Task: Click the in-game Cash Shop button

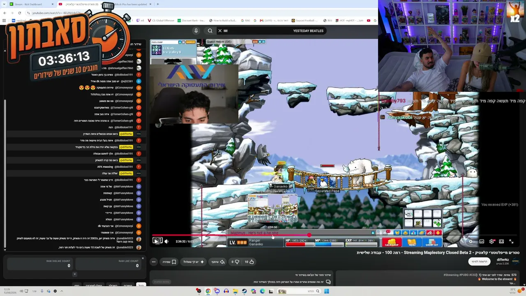Action: pos(391,243)
